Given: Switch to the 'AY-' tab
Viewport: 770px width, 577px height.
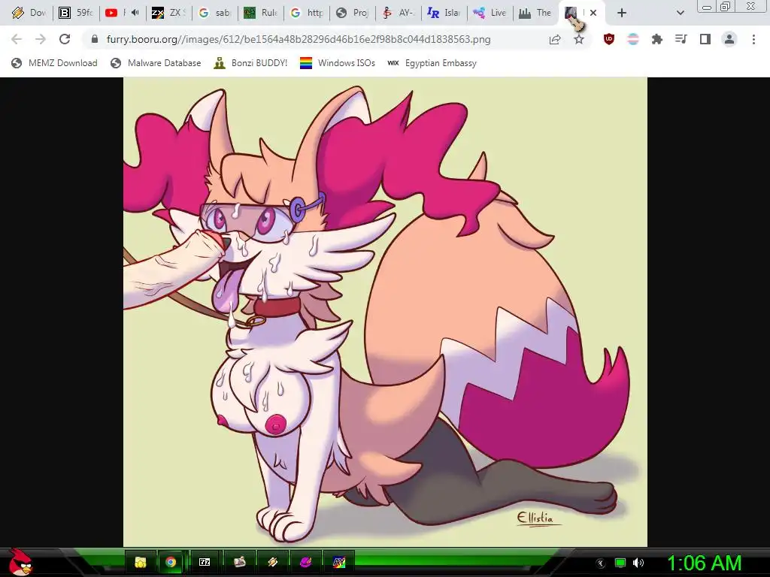Looking at the screenshot, I should (400, 13).
